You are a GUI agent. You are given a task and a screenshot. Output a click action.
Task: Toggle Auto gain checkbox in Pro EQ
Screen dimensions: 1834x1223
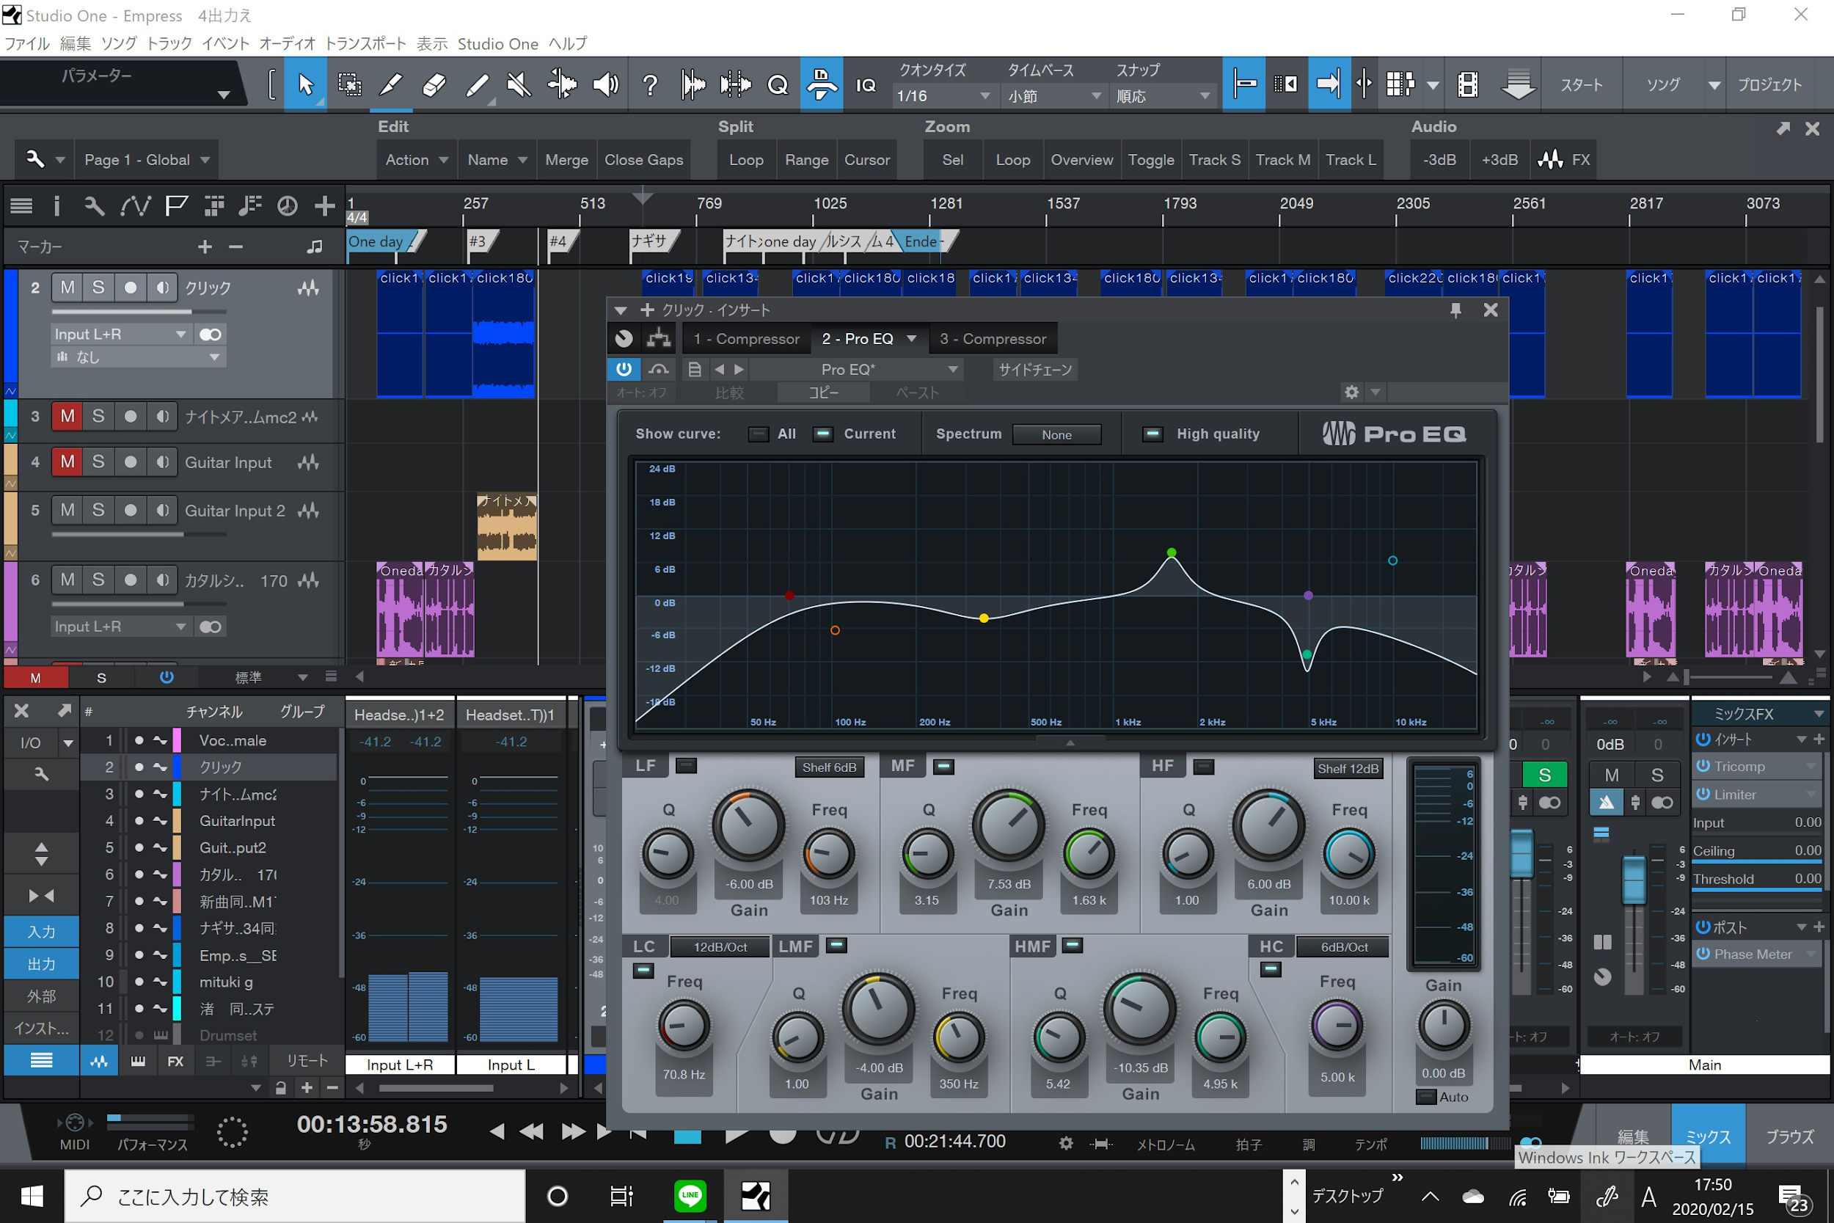coord(1426,1097)
